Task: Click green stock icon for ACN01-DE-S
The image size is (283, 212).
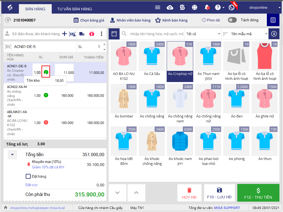Action: (x=46, y=72)
